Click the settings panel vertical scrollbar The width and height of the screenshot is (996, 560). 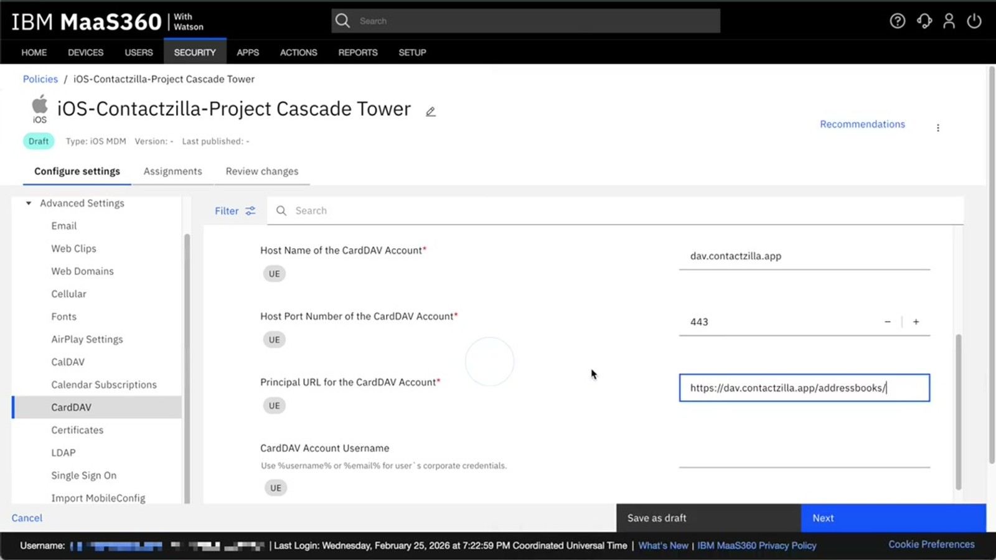[x=958, y=412]
